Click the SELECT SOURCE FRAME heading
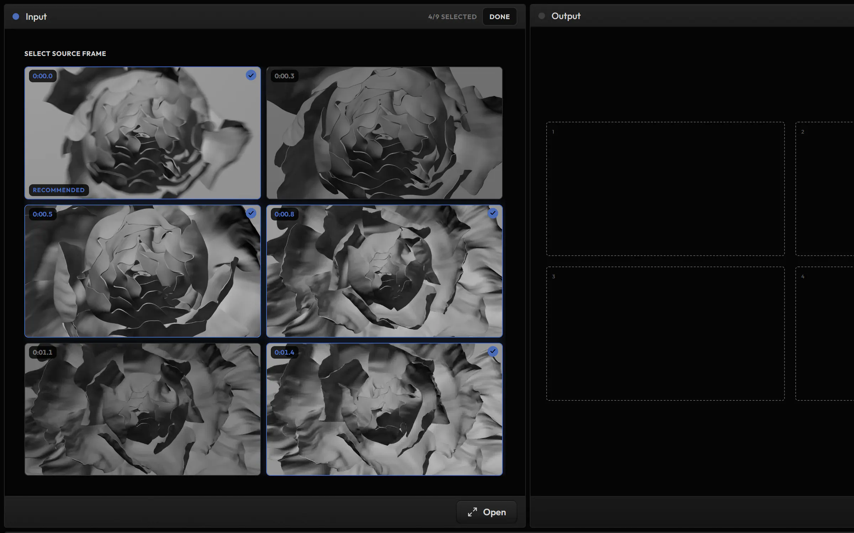Viewport: 854px width, 533px height. coord(65,54)
